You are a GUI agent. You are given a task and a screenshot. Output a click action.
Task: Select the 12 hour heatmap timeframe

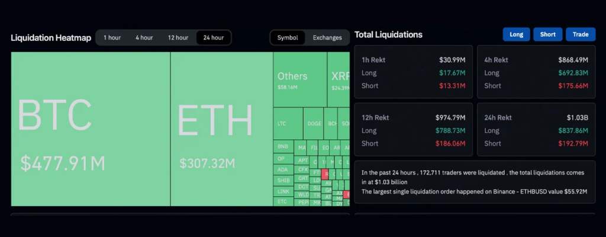pos(178,37)
